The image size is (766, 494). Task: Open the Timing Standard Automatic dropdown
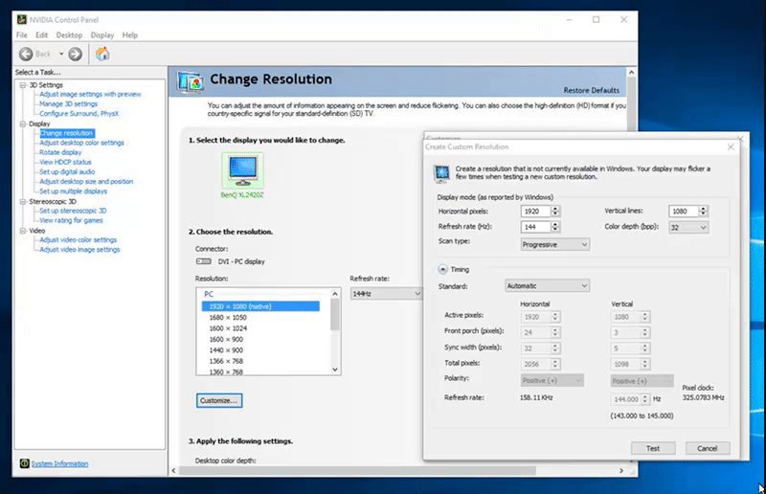pos(547,286)
